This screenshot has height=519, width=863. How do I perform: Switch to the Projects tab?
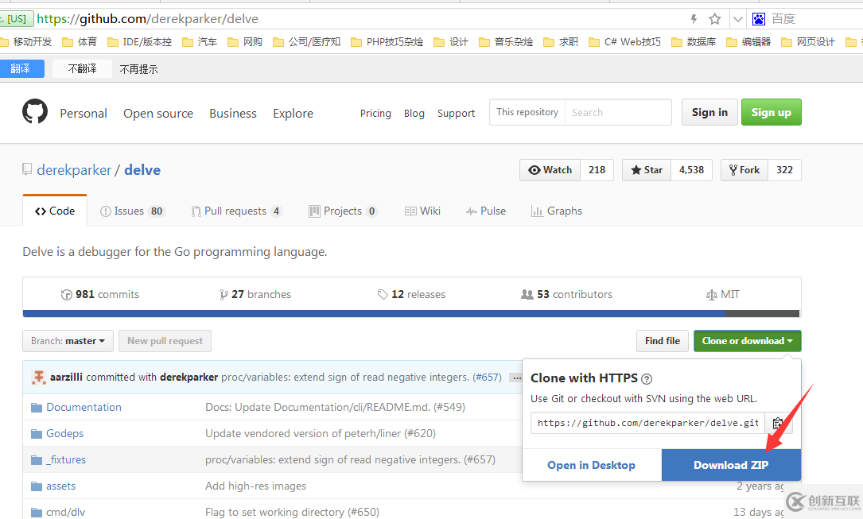coord(343,211)
